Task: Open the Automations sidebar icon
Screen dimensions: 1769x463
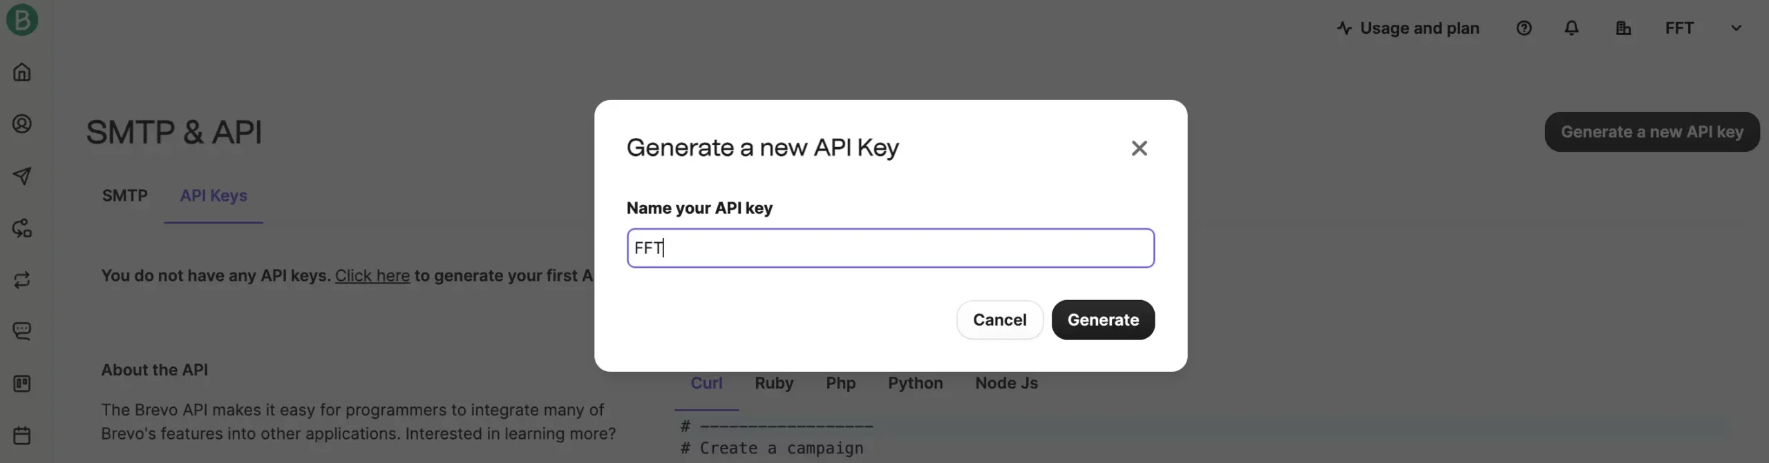Action: pos(22,228)
